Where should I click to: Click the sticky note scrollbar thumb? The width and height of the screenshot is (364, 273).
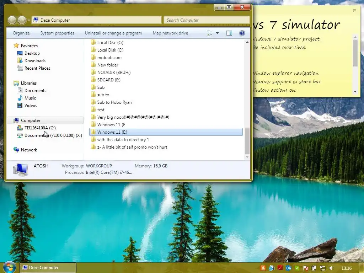coord(355,53)
